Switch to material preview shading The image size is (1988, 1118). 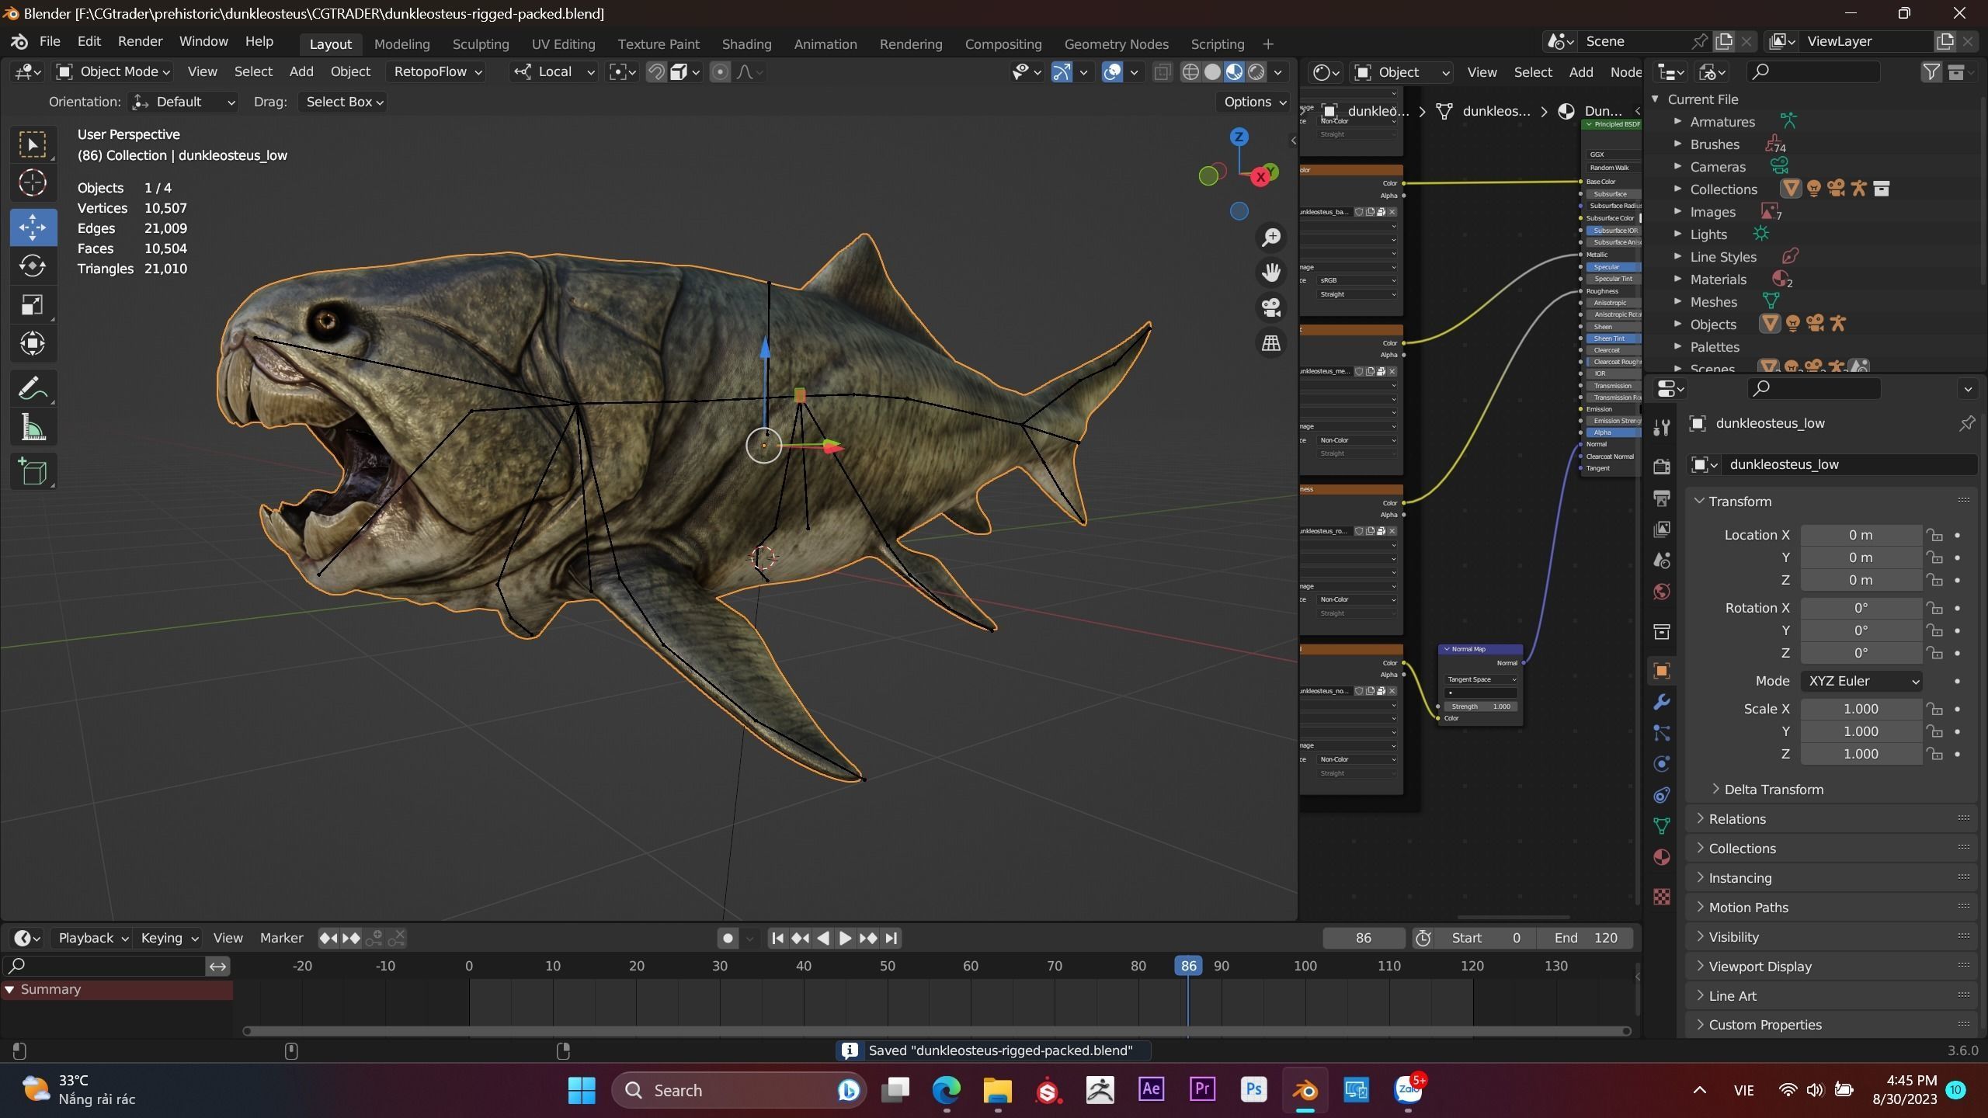[x=1234, y=72]
